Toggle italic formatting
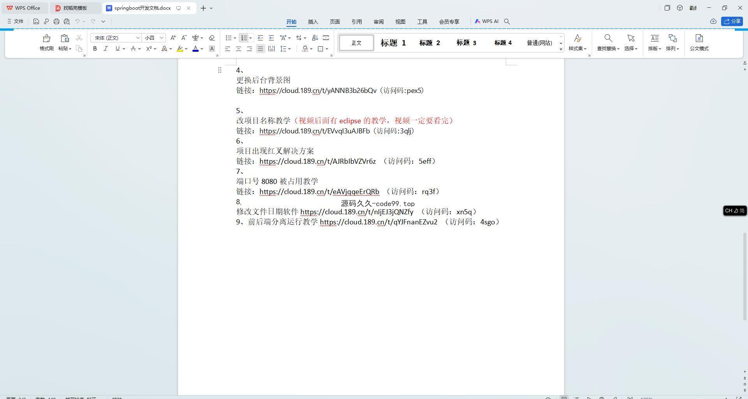Image resolution: width=748 pixels, height=399 pixels. click(106, 49)
